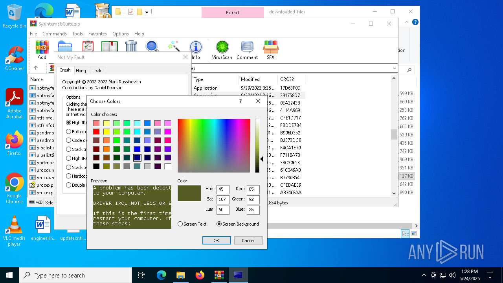The width and height of the screenshot is (503, 283).
Task: Click the Extract To folder icon
Action: point(65,46)
